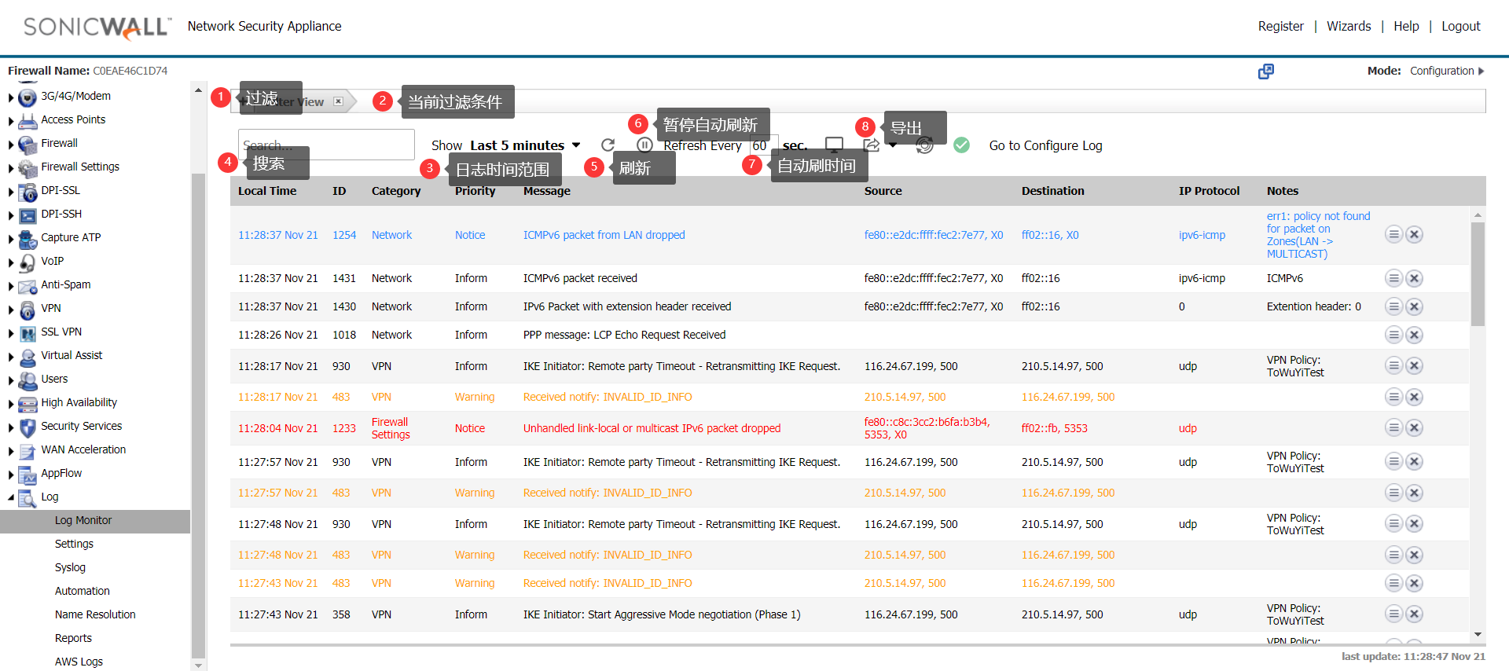1509x671 pixels.
Task: Click the Anti-Spam sidebar icon
Action: tap(28, 286)
